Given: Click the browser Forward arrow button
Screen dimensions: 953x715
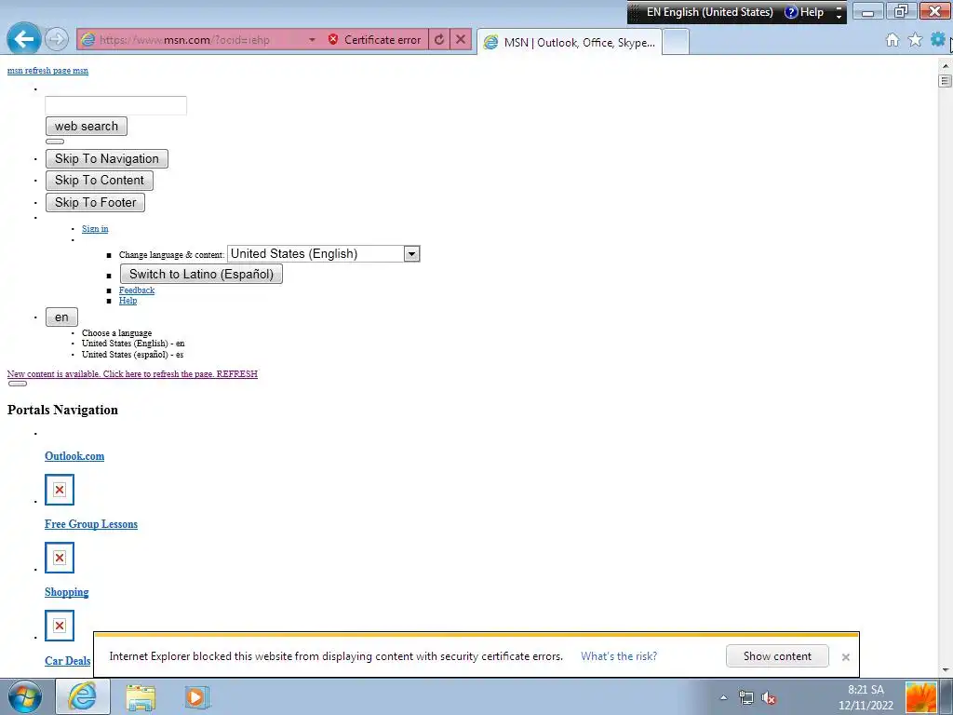Looking at the screenshot, I should click(x=57, y=39).
